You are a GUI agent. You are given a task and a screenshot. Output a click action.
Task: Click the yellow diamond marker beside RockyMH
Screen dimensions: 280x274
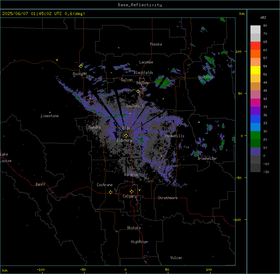click(x=81, y=66)
